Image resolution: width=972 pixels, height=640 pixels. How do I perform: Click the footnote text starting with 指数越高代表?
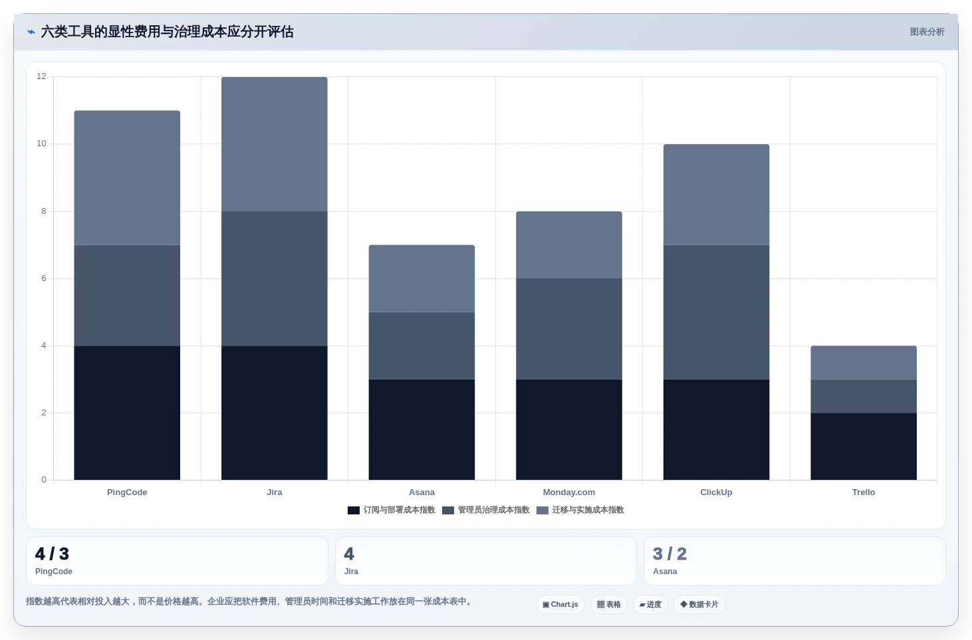point(251,601)
